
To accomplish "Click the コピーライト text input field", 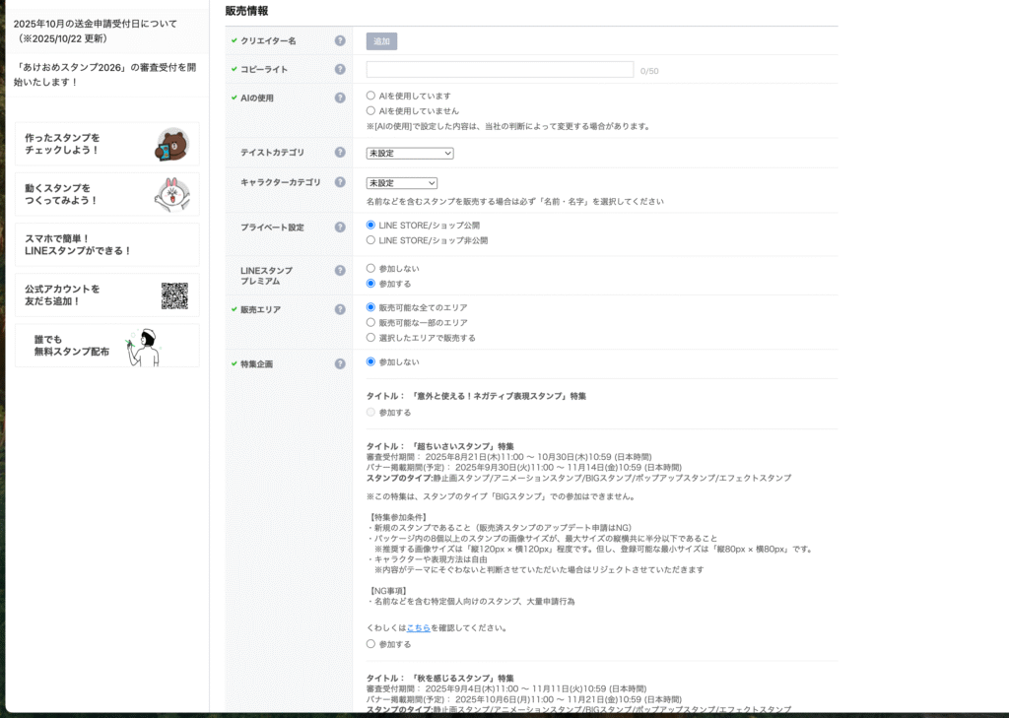I will click(499, 70).
